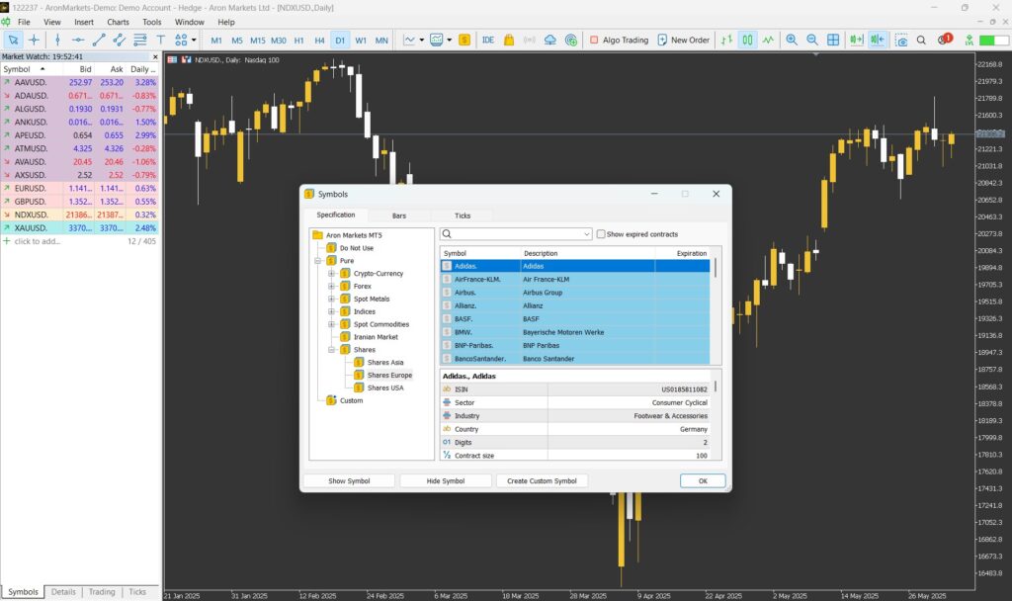Switch to line chart display

tap(768, 40)
